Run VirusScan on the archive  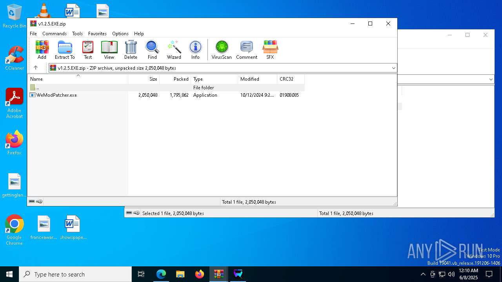coord(222,50)
